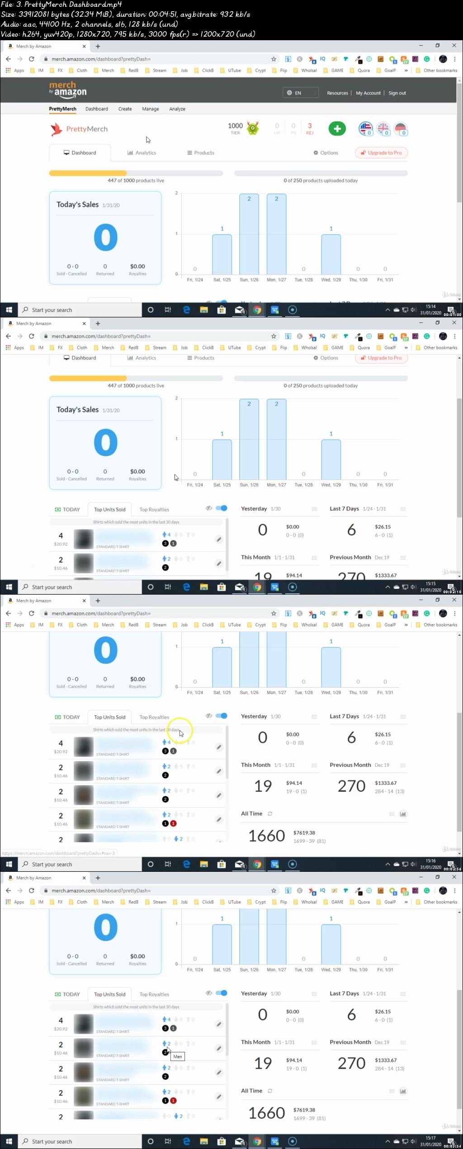Open the All Time chart icon, third frame

403,814
